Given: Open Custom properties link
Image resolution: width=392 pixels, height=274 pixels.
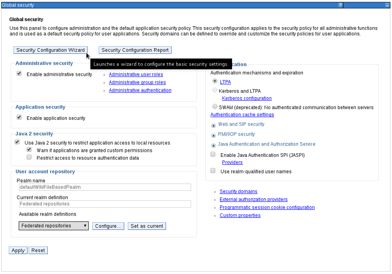Looking at the screenshot, I should tap(240, 216).
